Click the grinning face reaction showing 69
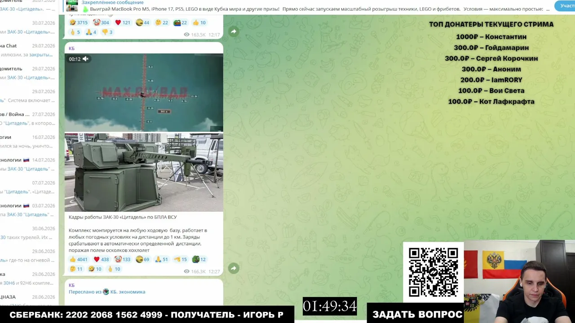The height and width of the screenshot is (323, 575). click(x=142, y=259)
